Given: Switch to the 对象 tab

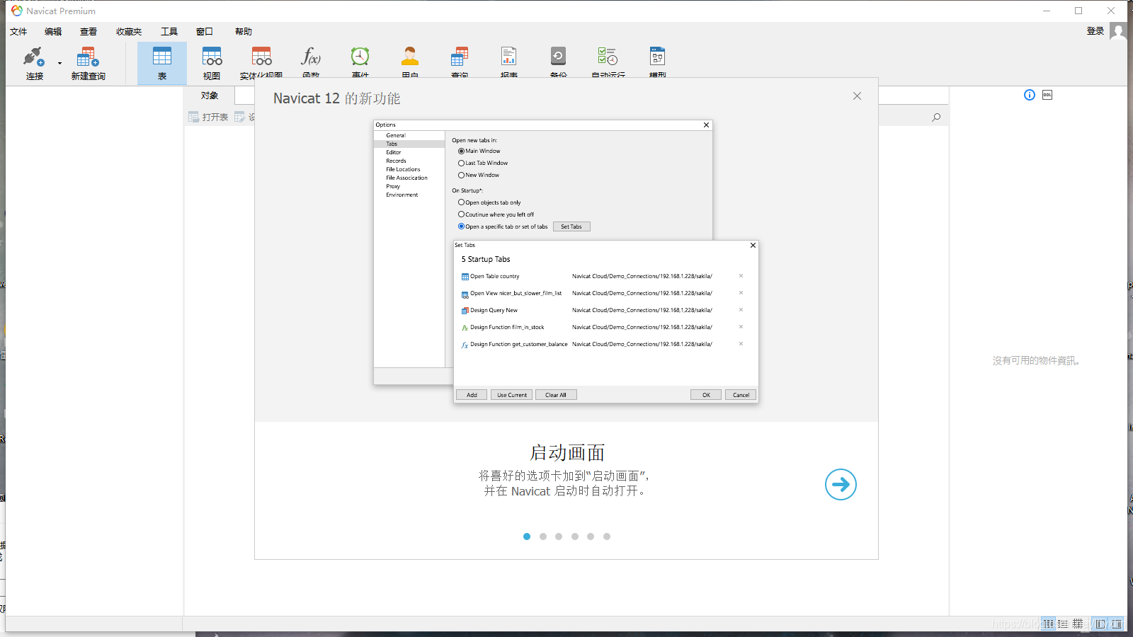Looking at the screenshot, I should tap(210, 96).
